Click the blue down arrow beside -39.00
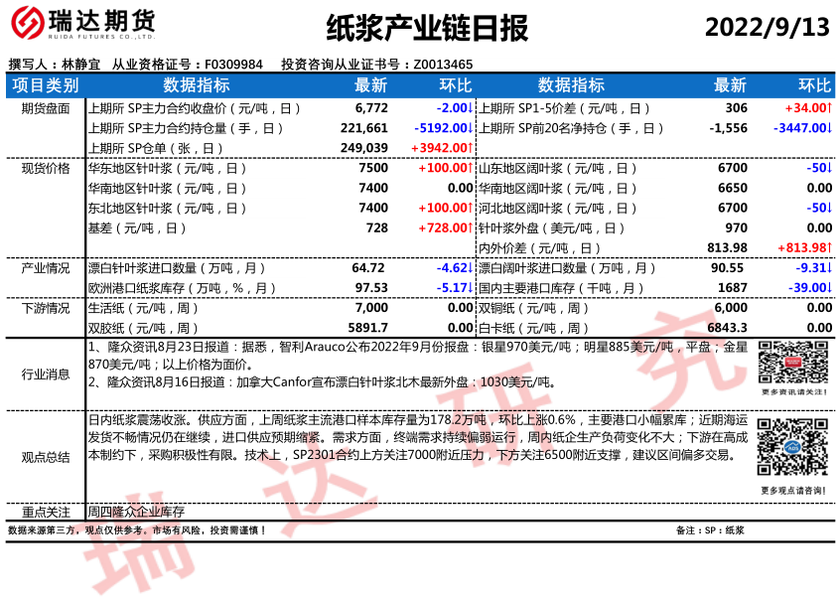This screenshot has width=840, height=601. (x=830, y=288)
